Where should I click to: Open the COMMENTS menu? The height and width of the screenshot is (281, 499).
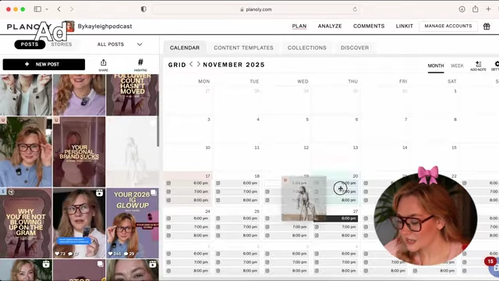point(369,26)
